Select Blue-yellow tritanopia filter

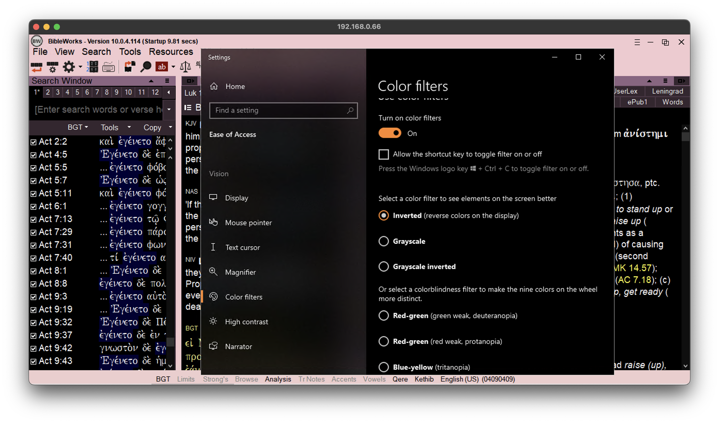(384, 367)
